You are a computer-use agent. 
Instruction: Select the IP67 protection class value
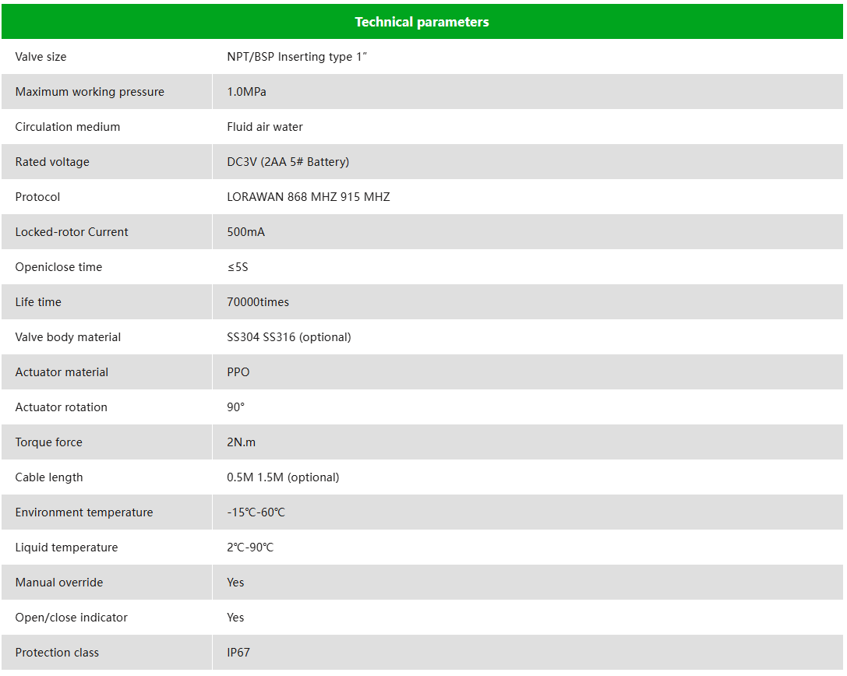[238, 653]
